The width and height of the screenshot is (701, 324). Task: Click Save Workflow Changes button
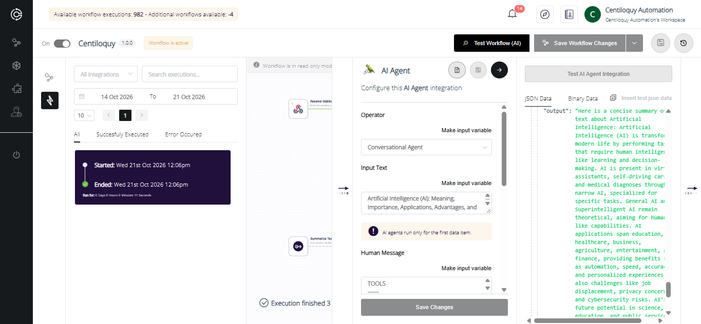580,43
